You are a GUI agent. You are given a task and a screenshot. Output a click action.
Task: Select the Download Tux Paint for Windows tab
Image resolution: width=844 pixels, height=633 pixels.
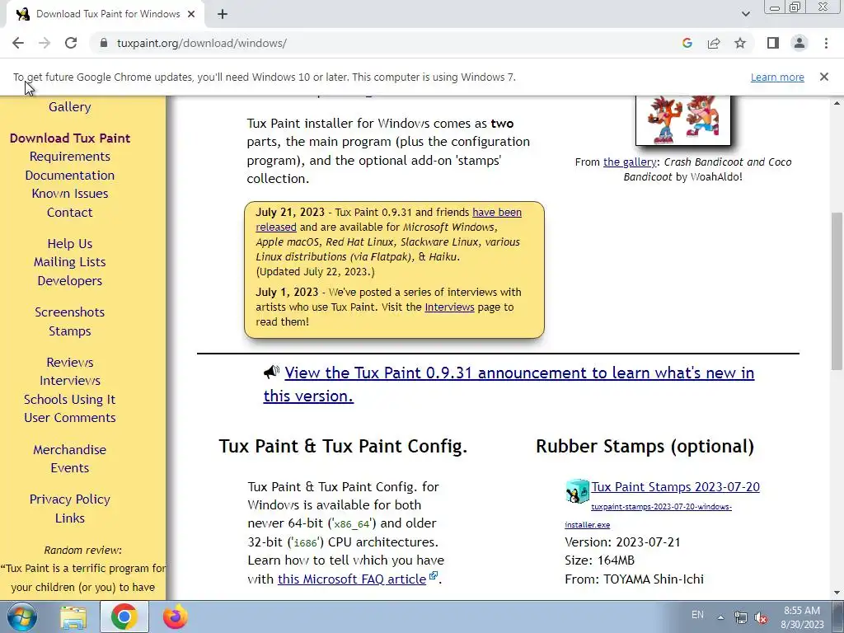[105, 14]
